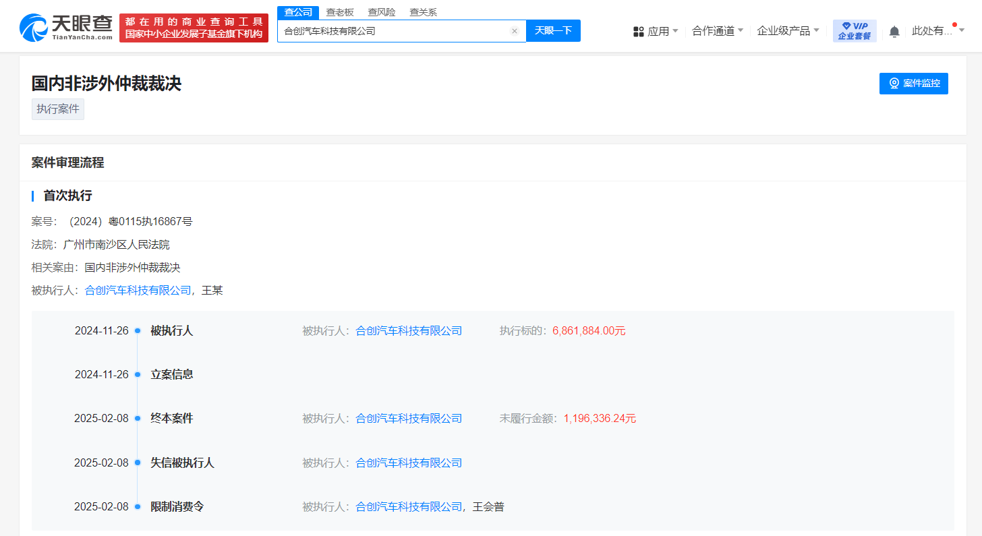This screenshot has height=536, width=982.
Task: Select the 查风险 search tab
Action: tap(382, 12)
